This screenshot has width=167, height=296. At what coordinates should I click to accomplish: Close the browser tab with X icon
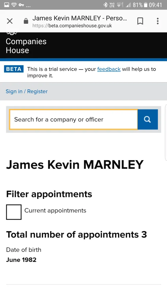(10, 21)
